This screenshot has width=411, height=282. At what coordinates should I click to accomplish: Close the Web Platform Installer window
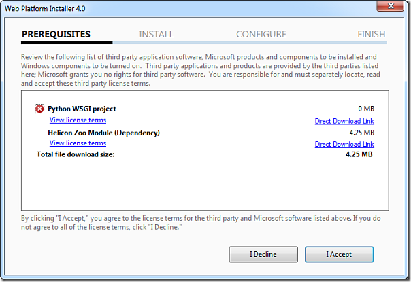click(x=390, y=6)
